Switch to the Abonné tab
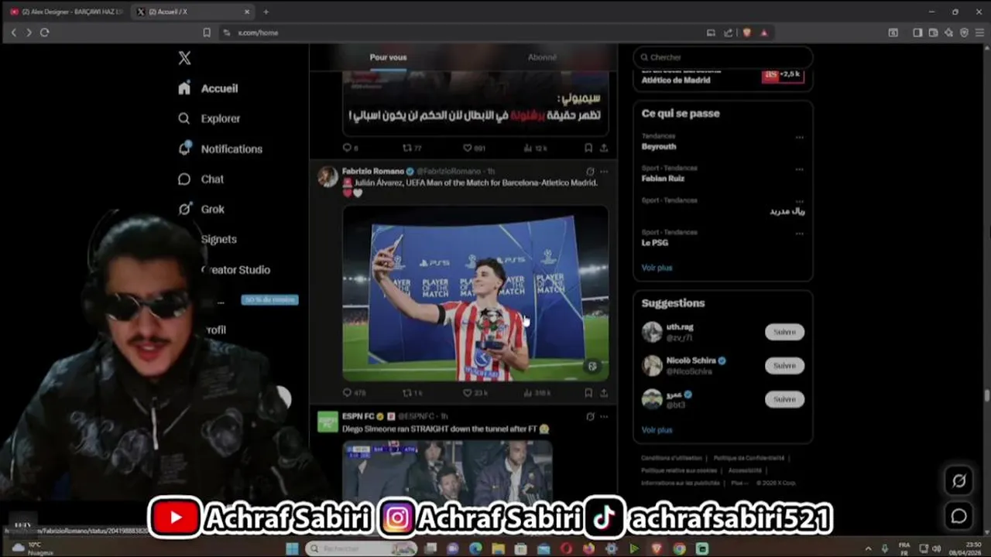The width and height of the screenshot is (991, 557). (542, 57)
